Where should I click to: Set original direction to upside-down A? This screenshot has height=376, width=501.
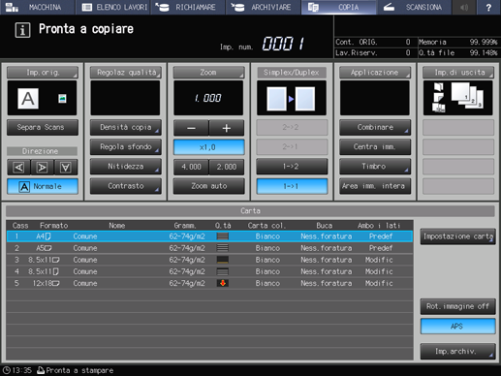click(66, 167)
